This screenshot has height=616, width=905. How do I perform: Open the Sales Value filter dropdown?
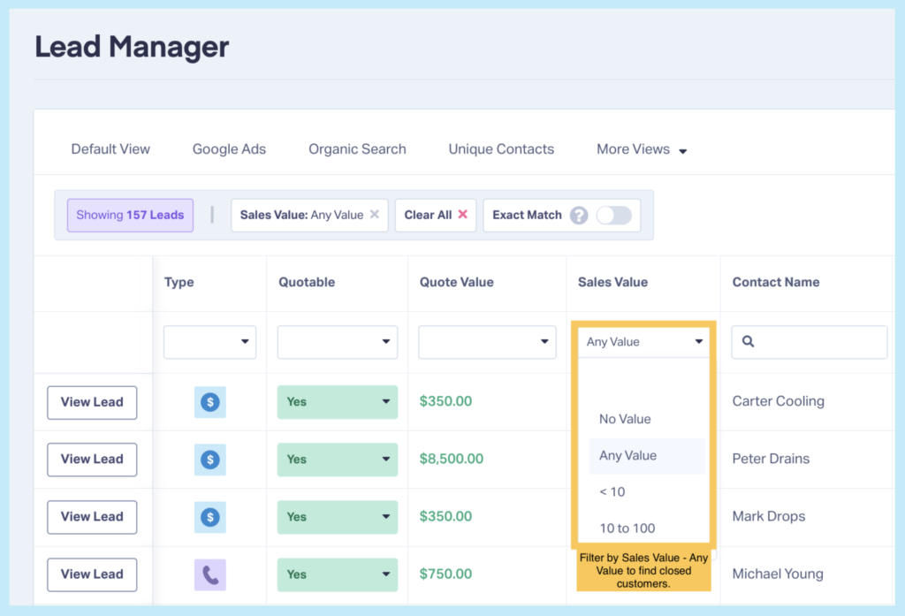coord(643,342)
